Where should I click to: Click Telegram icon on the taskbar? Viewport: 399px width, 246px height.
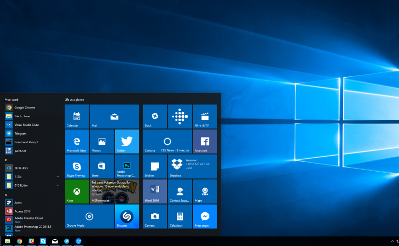click(x=67, y=241)
